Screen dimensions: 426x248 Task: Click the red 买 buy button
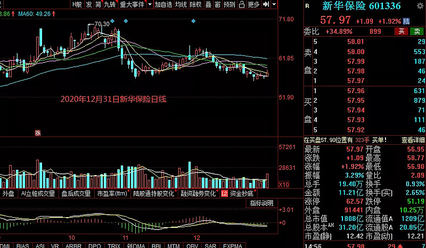click(402, 31)
